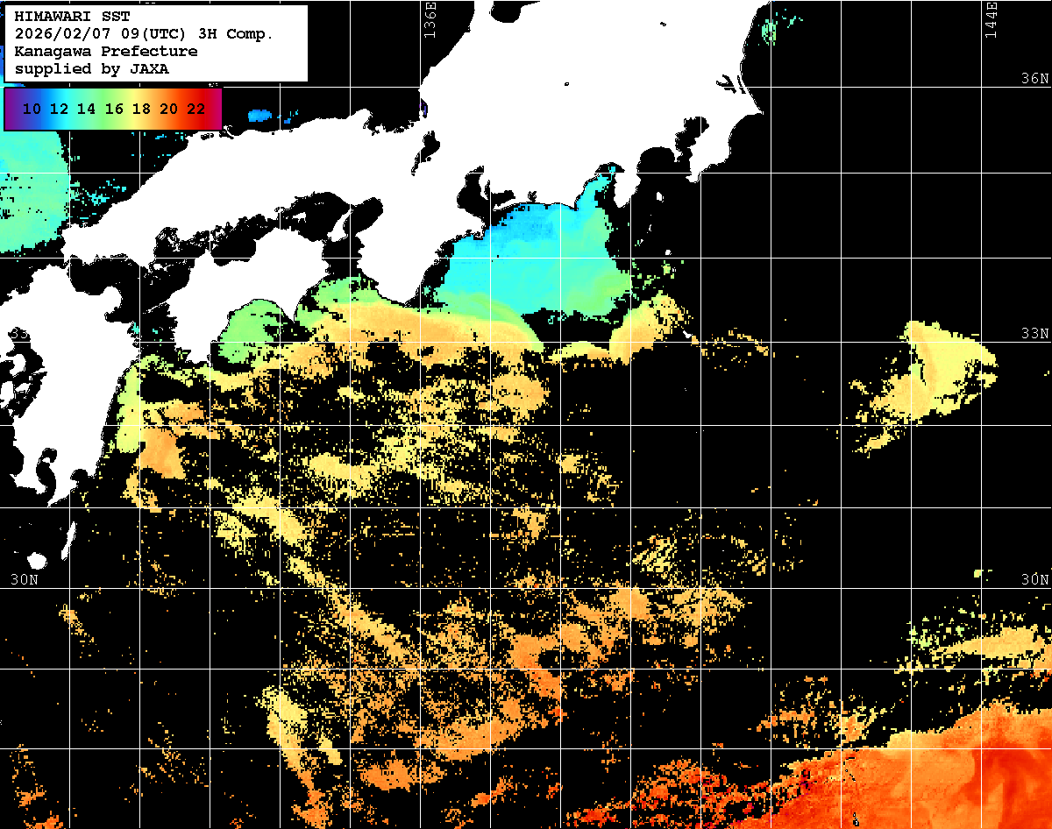Choose the 20 value on the color scale

[x=168, y=109]
